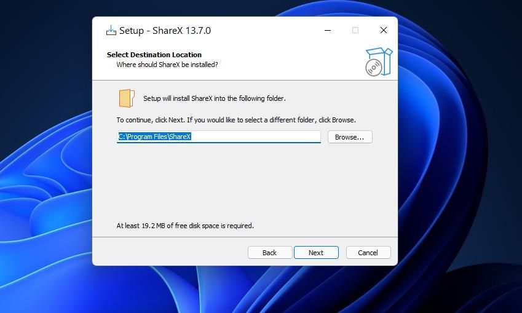This screenshot has width=522, height=313.
Task: Click 'Where should ShareX be installed?' text
Action: pyautogui.click(x=167, y=65)
